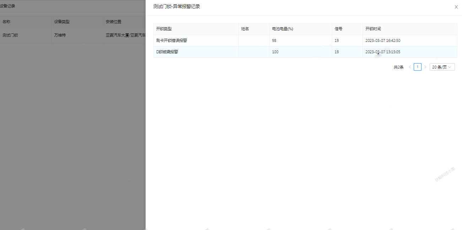Image resolution: width=462 pixels, height=230 pixels.
Task: Click 测试门锁 in the background device table
Action: pos(10,35)
